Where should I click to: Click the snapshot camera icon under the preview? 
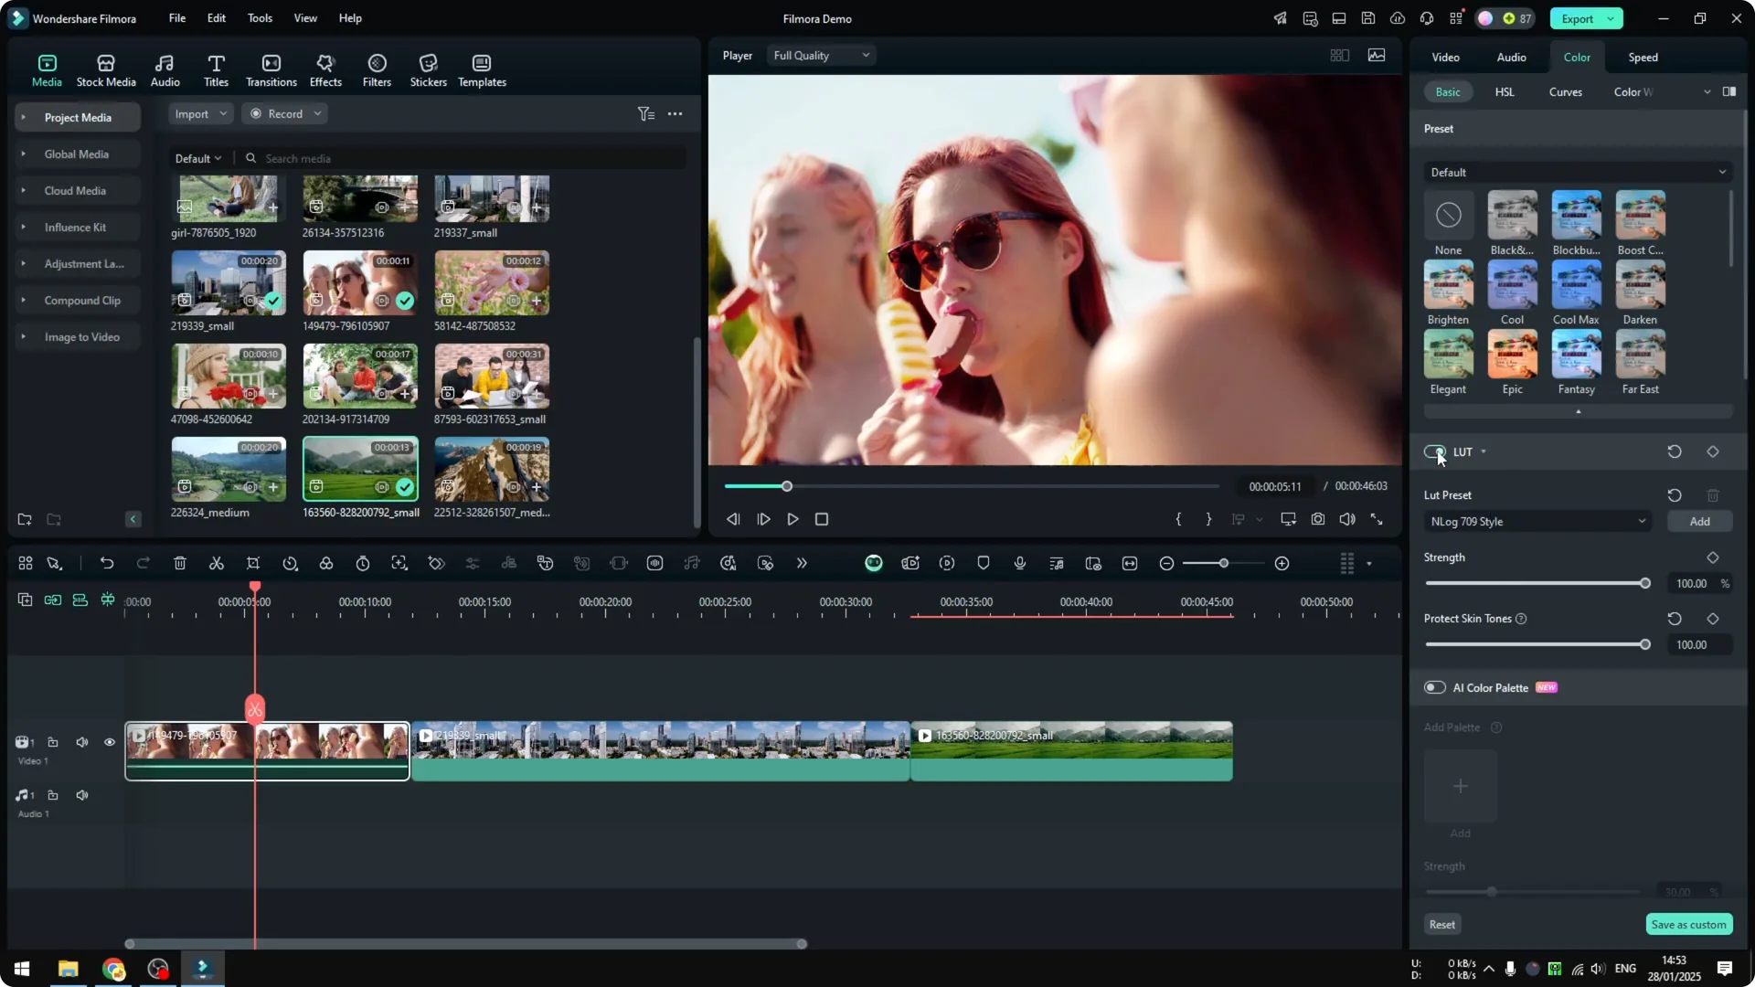1318,518
